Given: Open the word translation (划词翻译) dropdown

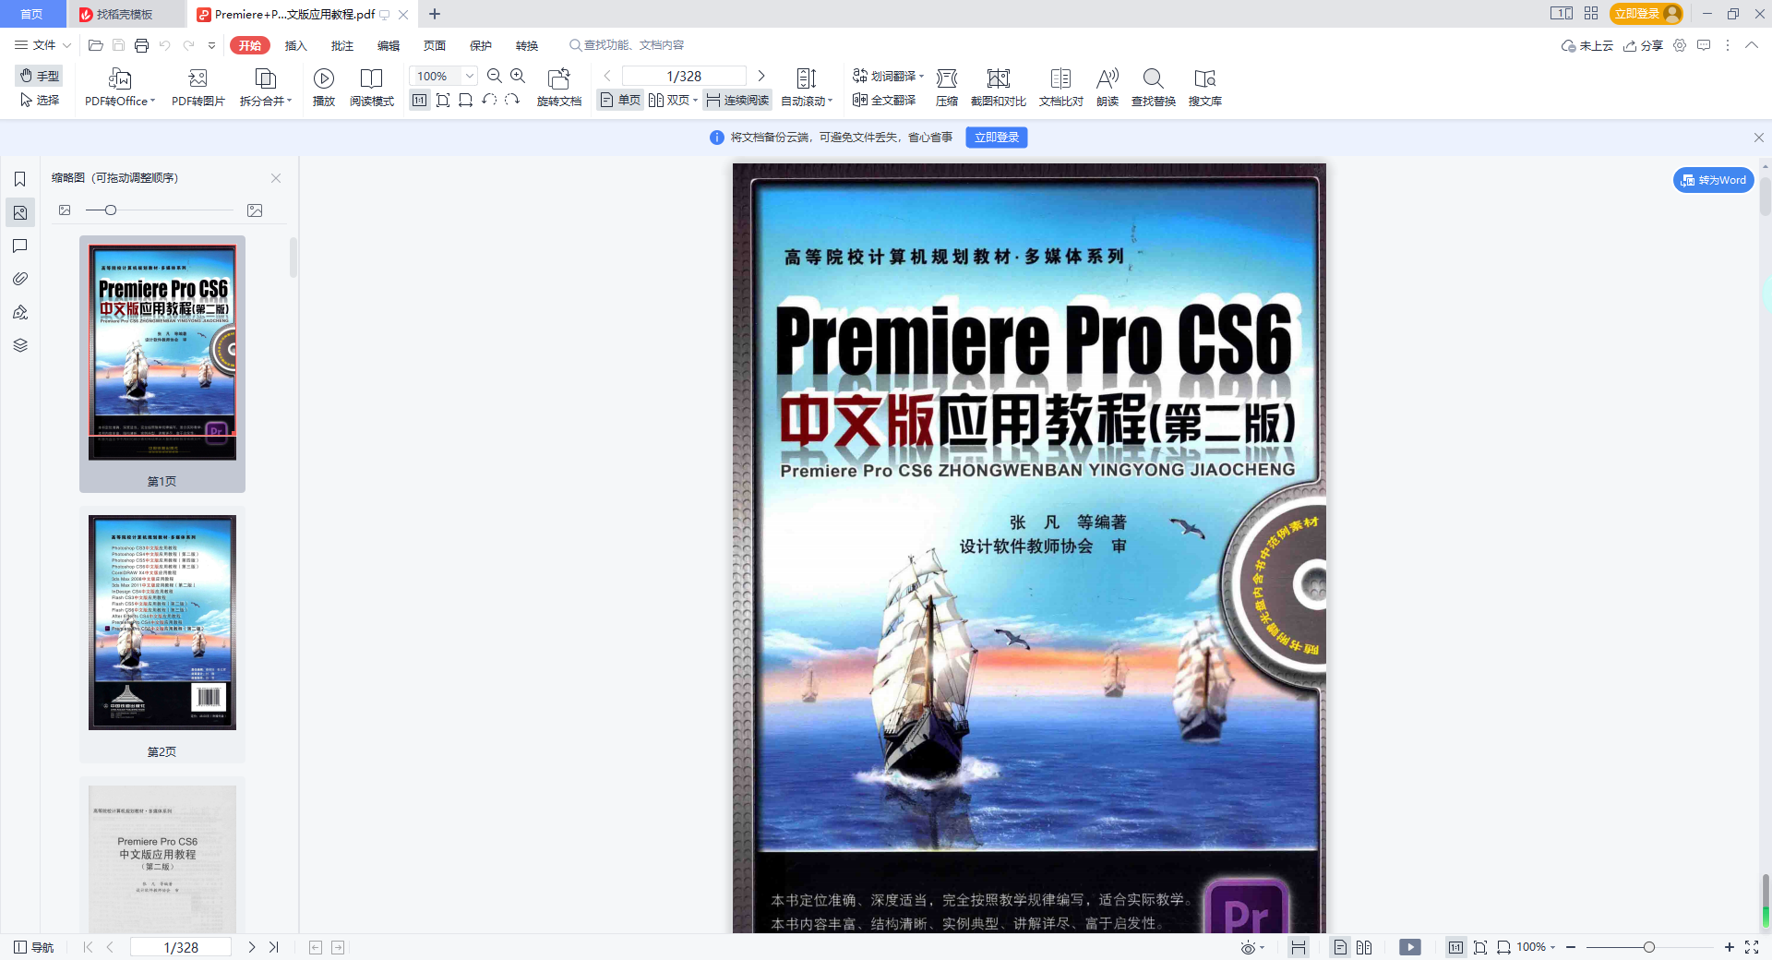Looking at the screenshot, I should tap(888, 76).
